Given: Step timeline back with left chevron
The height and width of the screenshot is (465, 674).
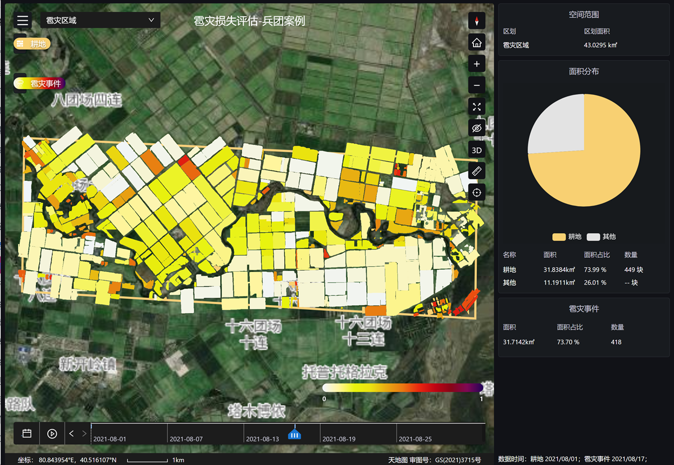Looking at the screenshot, I should [71, 434].
